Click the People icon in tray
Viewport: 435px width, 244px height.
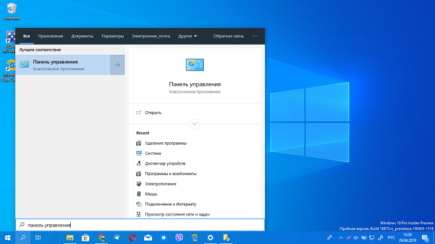pos(329,238)
